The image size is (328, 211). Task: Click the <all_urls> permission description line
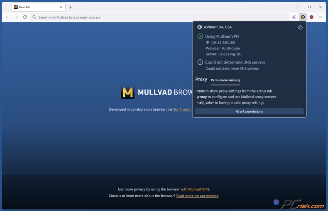click(230, 102)
